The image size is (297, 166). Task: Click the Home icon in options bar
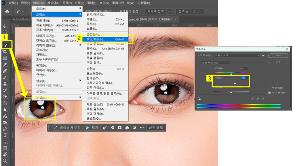click(7, 11)
